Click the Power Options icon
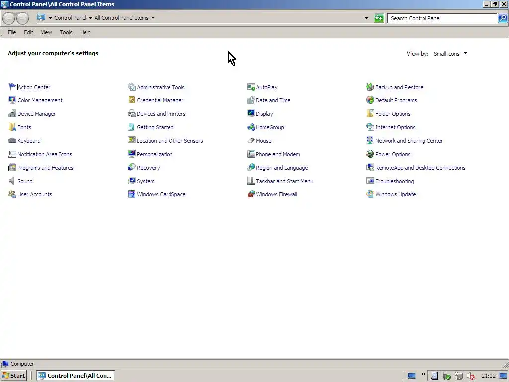The image size is (509, 382). click(x=370, y=154)
